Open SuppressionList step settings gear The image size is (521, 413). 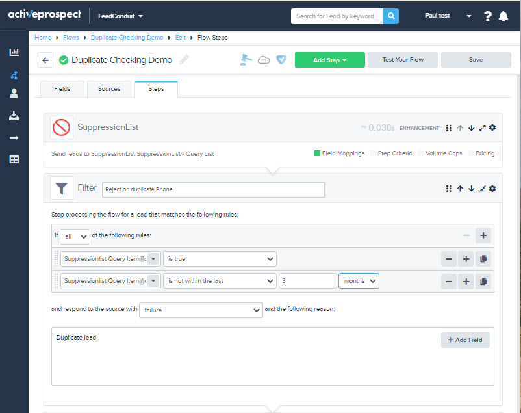point(492,127)
